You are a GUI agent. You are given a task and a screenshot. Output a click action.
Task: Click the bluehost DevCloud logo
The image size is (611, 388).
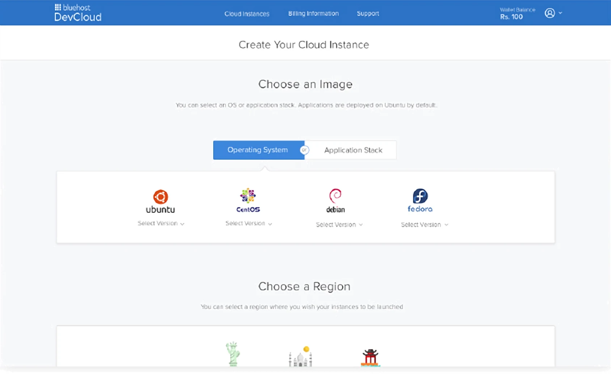point(78,13)
